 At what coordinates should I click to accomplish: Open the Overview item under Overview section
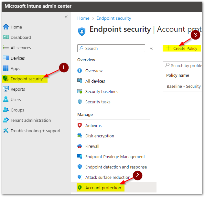click(x=94, y=71)
